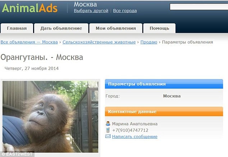This screenshot has height=157, width=228.
Task: Click the mobile phone icon
Action: point(108,130)
